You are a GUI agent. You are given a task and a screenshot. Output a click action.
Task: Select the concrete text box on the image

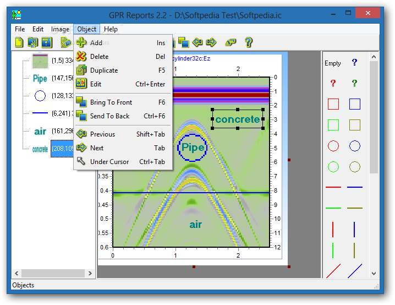pyautogui.click(x=238, y=119)
